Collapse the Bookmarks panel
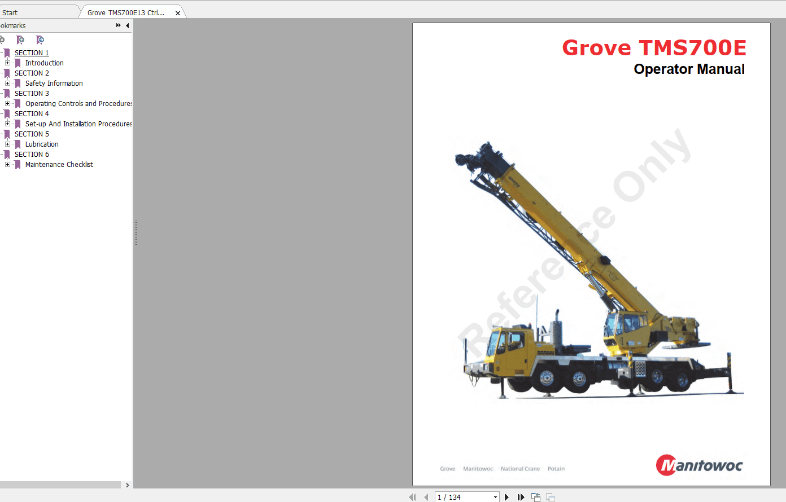This screenshot has height=502, width=786. click(127, 25)
